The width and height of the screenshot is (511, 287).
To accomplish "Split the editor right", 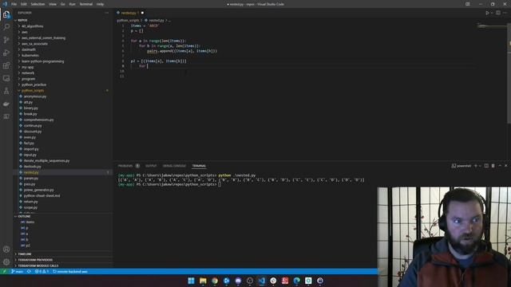I will pos(498,13).
